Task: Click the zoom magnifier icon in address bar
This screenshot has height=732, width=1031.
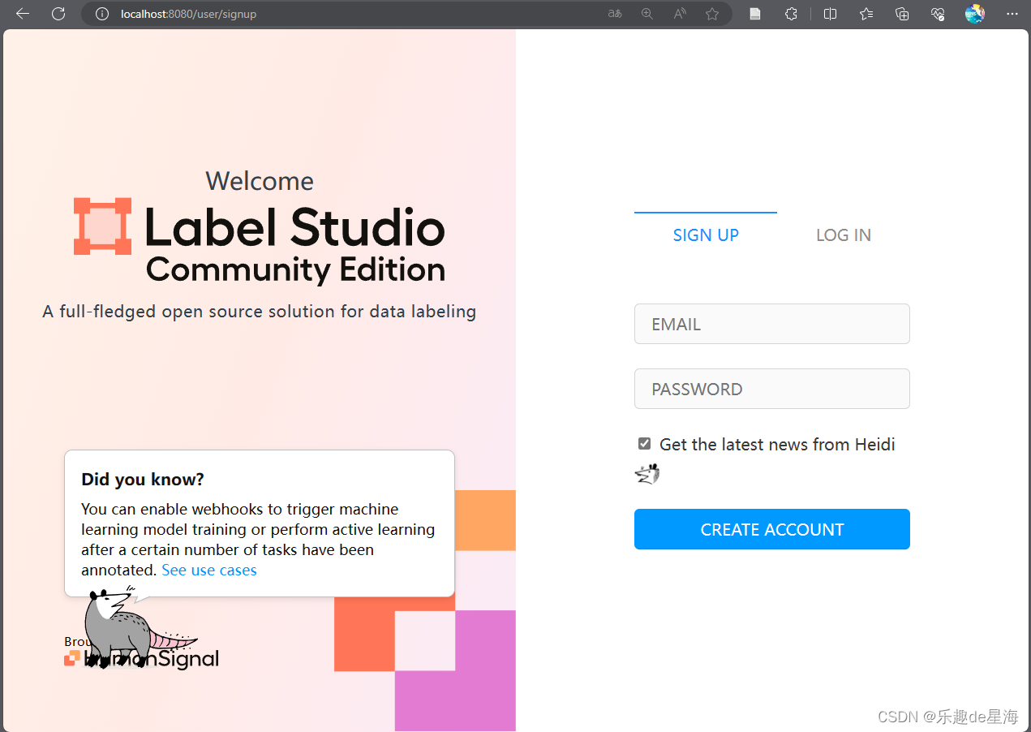Action: [x=647, y=14]
